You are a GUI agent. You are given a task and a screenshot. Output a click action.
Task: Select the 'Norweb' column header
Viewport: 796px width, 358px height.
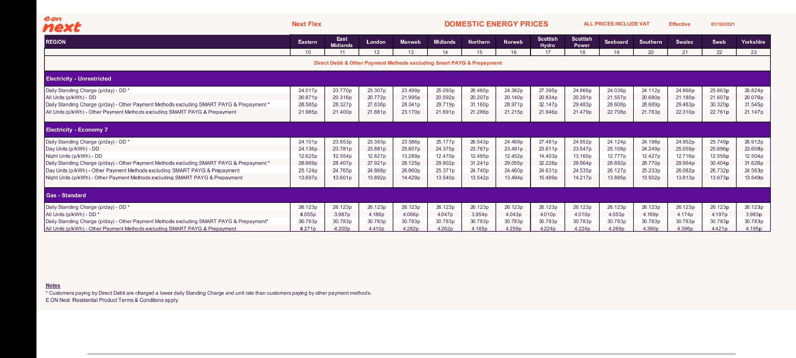(513, 42)
